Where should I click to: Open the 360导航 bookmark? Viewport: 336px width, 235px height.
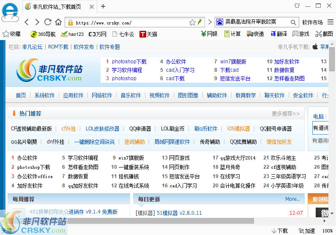click(43, 34)
